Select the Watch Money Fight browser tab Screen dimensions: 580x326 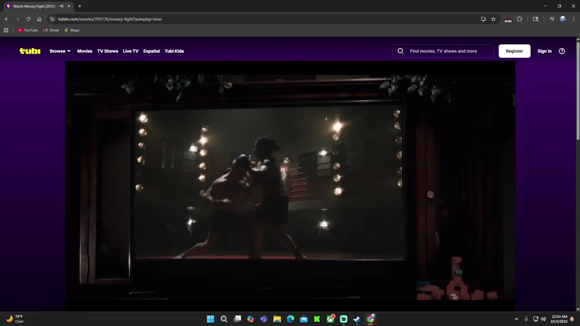click(38, 6)
